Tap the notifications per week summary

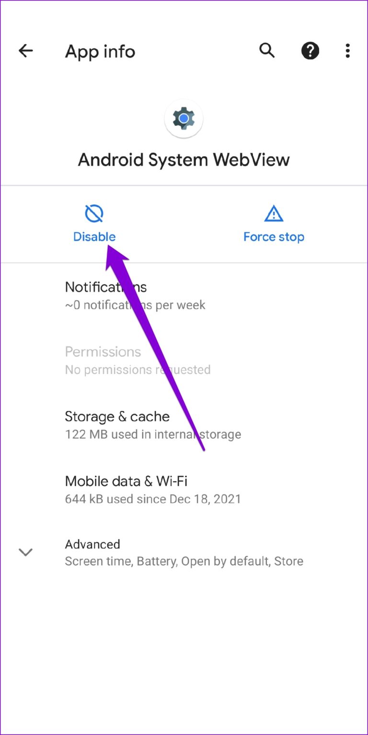[135, 305]
